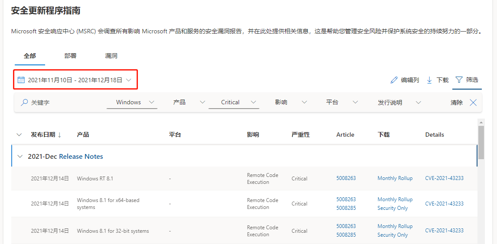Image resolution: width=497 pixels, height=244 pixels.
Task: Open Monthly Rollup for Windows RT 8.1
Action: point(395,178)
